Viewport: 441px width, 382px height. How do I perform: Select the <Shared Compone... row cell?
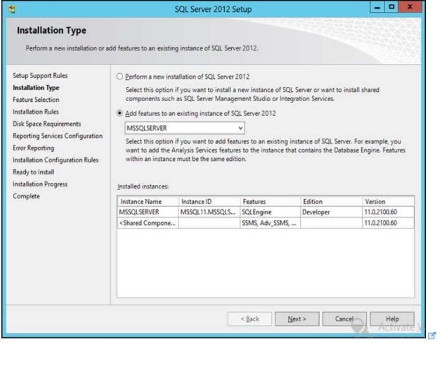[148, 223]
